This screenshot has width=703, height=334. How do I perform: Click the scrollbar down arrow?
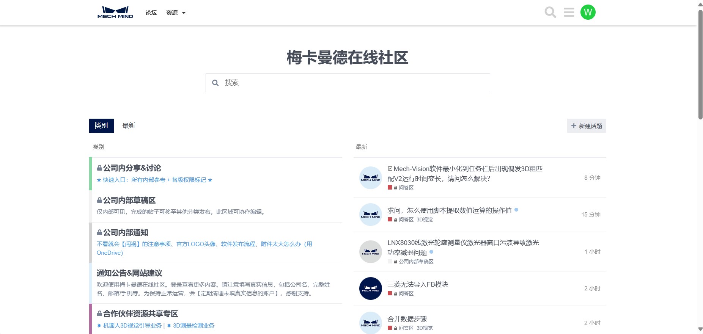coord(700,329)
